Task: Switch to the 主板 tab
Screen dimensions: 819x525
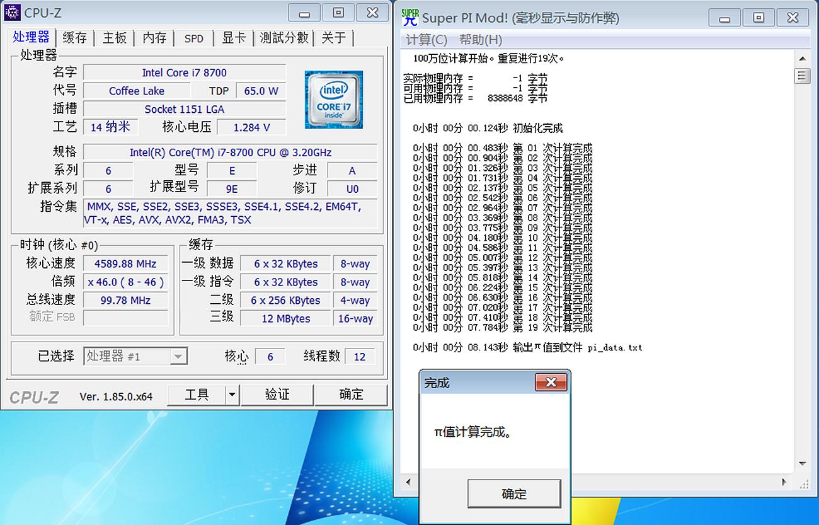Action: click(x=115, y=38)
